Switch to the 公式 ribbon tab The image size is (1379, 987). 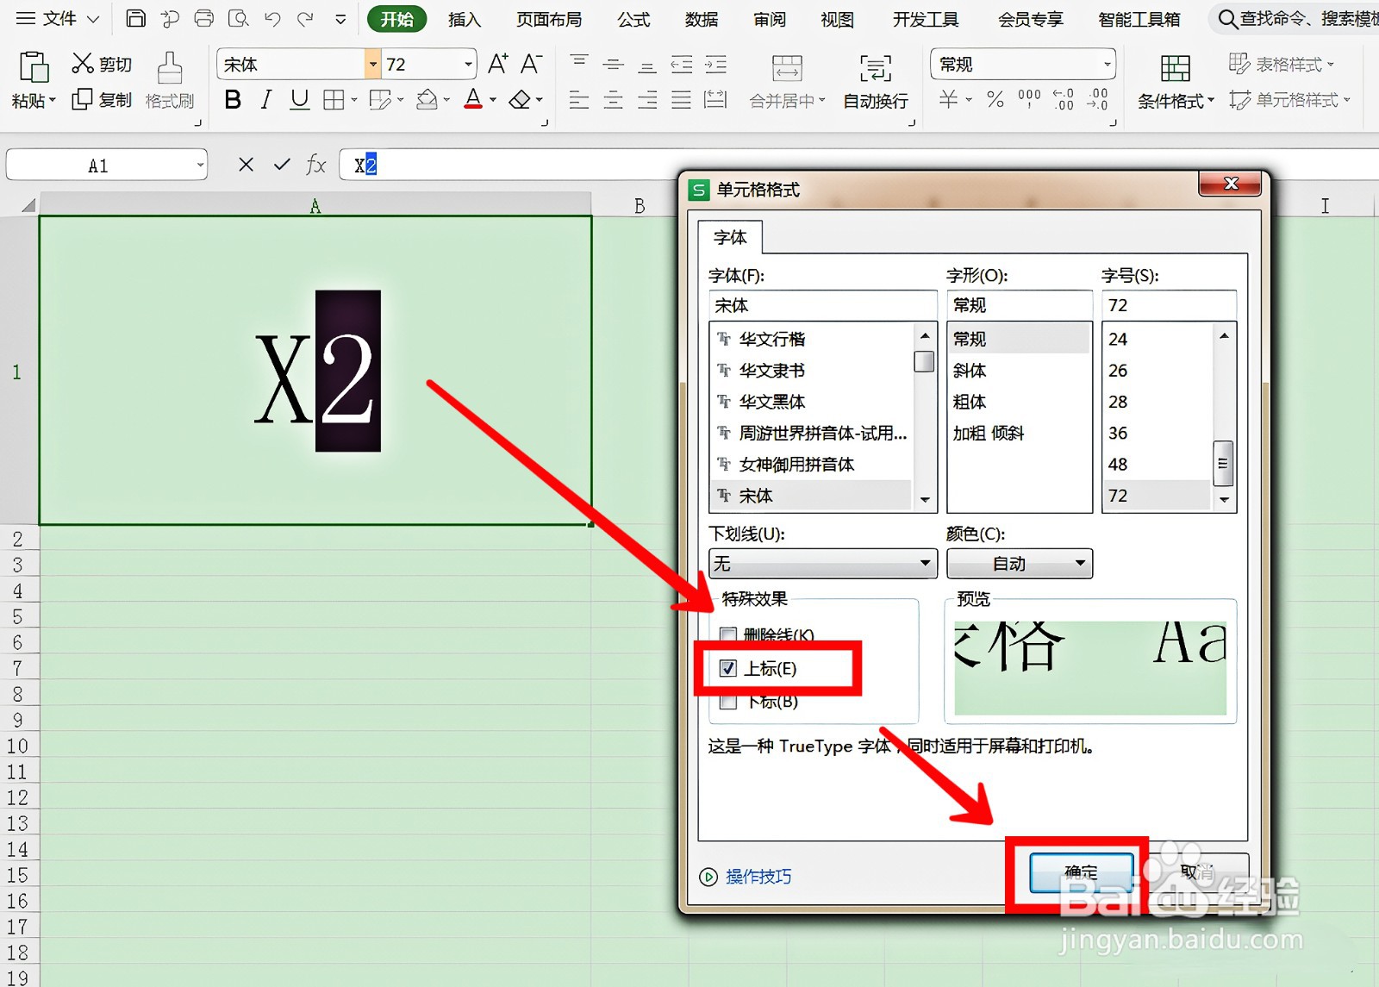click(633, 19)
